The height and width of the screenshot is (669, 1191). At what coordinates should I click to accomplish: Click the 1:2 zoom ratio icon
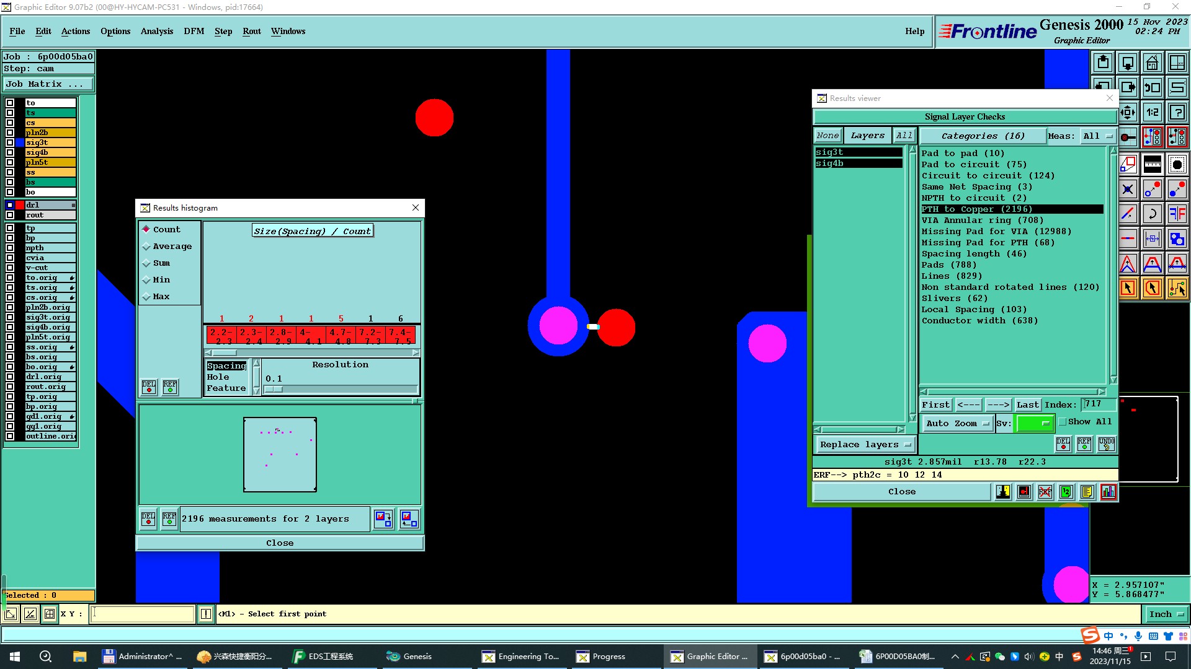(1152, 112)
